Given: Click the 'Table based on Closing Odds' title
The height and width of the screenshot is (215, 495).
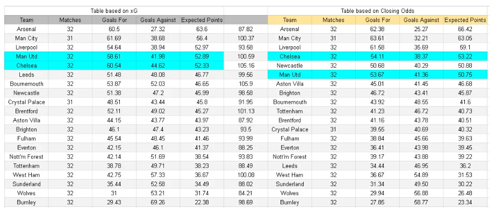Looking at the screenshot, I should (x=378, y=11).
